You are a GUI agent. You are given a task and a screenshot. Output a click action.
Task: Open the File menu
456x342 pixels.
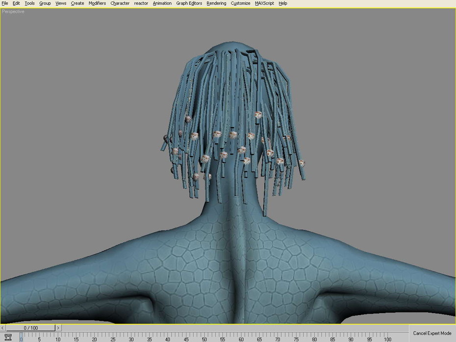[x=4, y=3]
